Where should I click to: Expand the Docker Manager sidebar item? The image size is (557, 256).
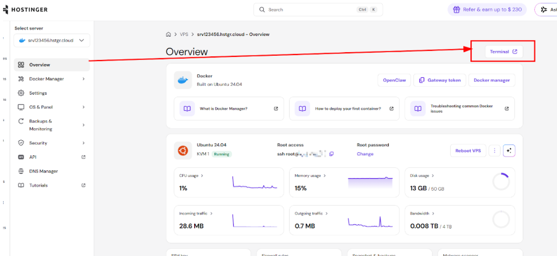(x=84, y=79)
